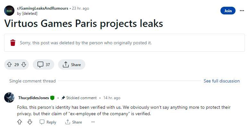Open the 37 comments button
This screenshot has height=137, width=249.
click(44, 64)
